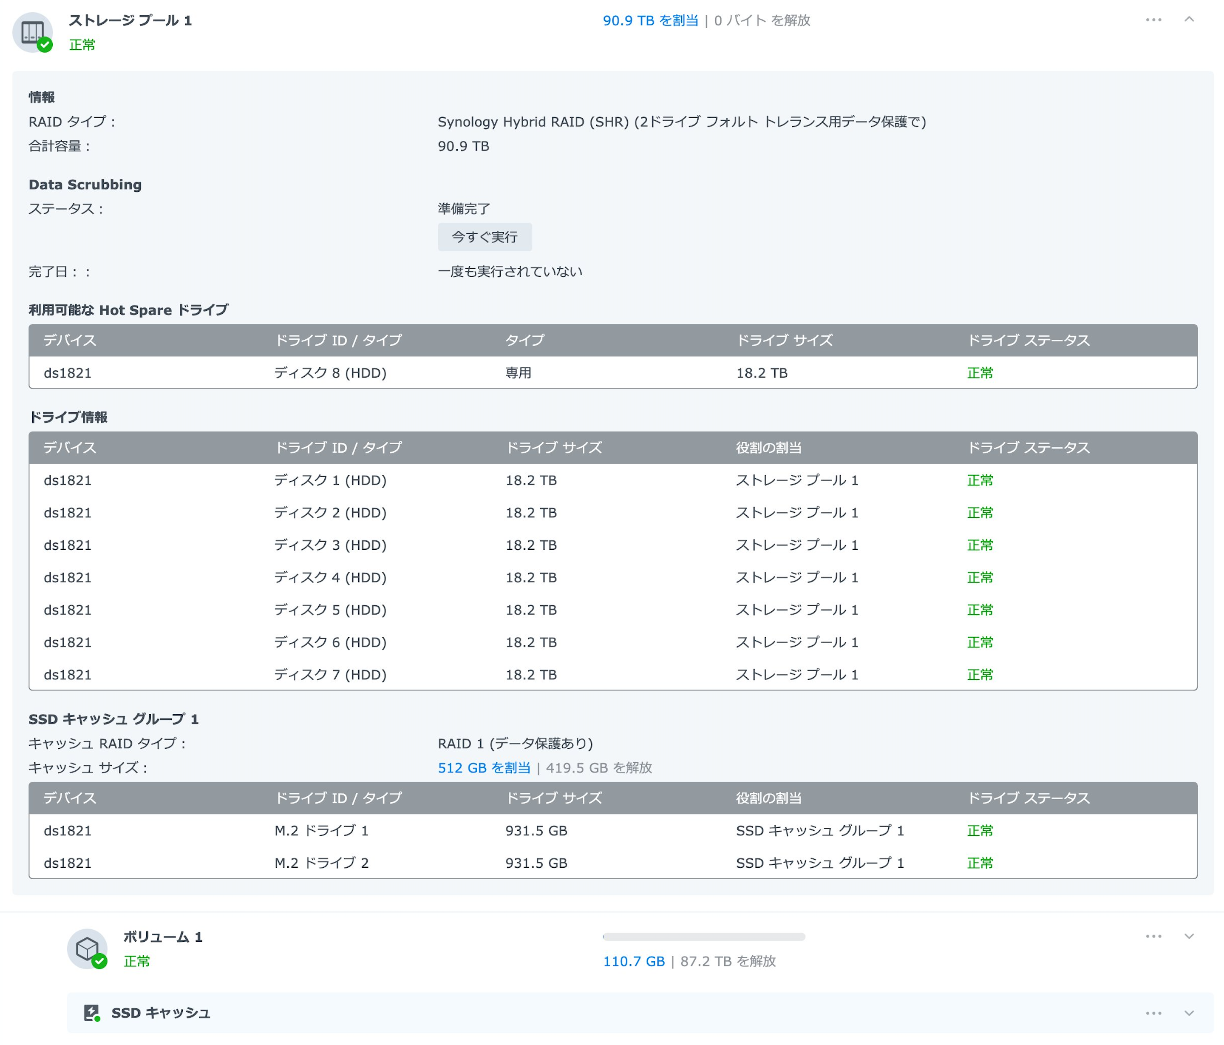Click ドライブ サイズ header in Hot Spare table
This screenshot has width=1224, height=1045.
pyautogui.click(x=784, y=341)
